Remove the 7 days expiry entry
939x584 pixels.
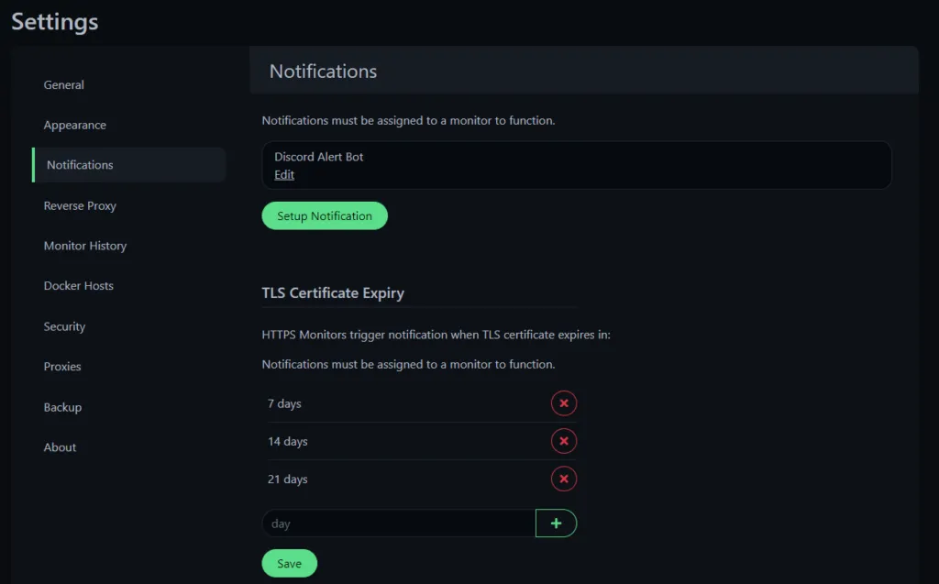coord(564,403)
